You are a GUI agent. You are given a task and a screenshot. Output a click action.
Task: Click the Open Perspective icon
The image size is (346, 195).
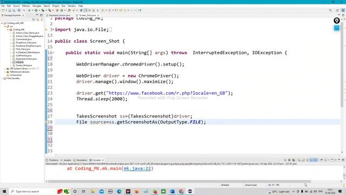(337, 10)
